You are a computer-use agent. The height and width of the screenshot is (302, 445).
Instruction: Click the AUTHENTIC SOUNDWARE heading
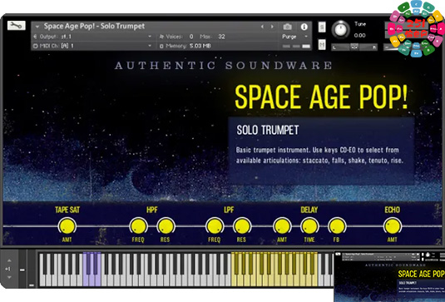click(x=224, y=65)
